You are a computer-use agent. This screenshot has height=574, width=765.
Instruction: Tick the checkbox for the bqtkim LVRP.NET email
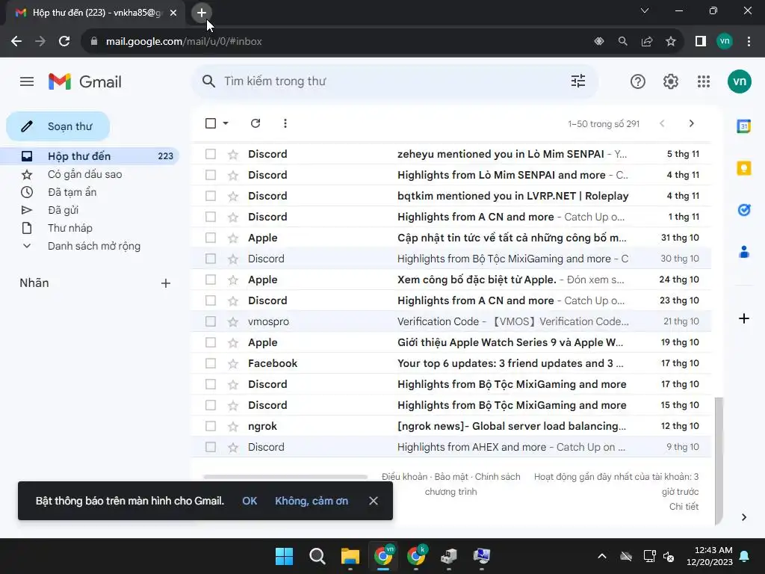click(210, 196)
